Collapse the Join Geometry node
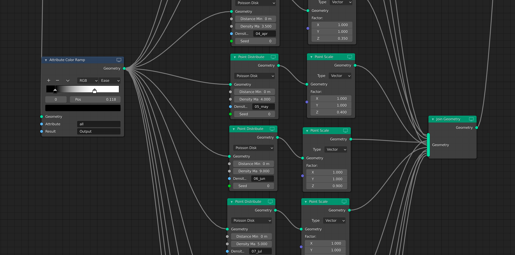 pos(433,119)
